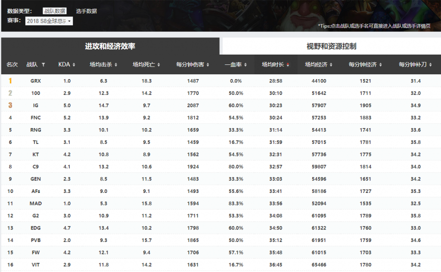Click the 数据类型 label

[x=19, y=11]
